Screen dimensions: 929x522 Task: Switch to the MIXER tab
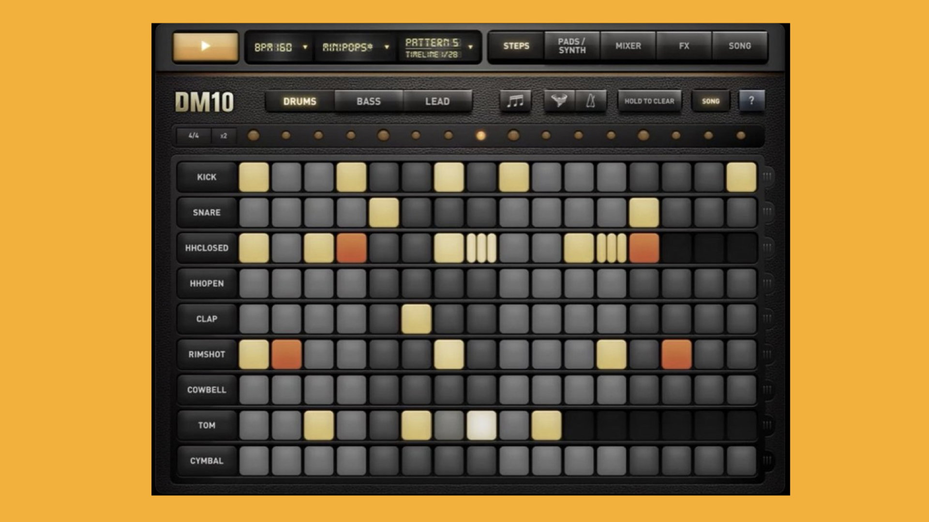(x=628, y=46)
